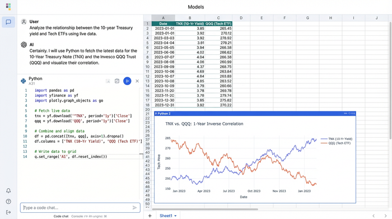Screen dimensions: 392x219
Task: Select row 1 header
Action: click(147, 24)
